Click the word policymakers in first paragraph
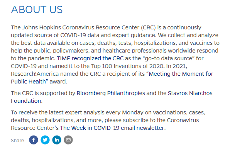This screenshot has width=230, height=148. coord(71,51)
